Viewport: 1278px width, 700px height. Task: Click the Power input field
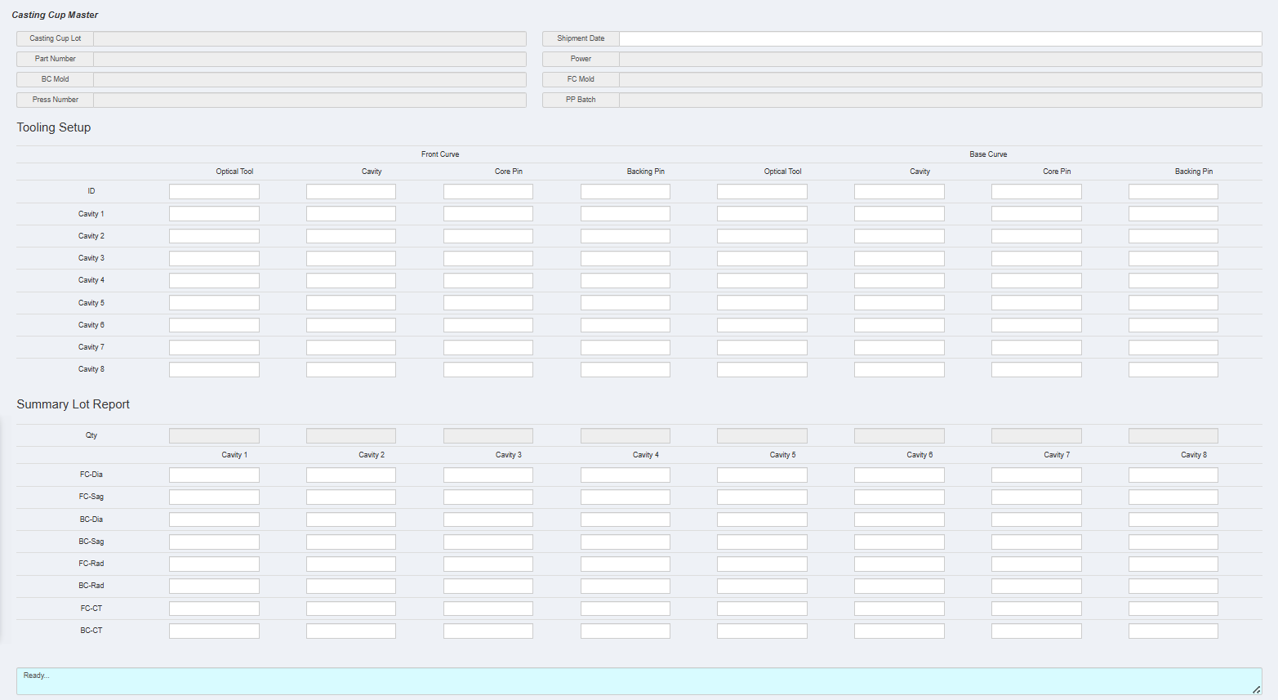[x=939, y=59]
